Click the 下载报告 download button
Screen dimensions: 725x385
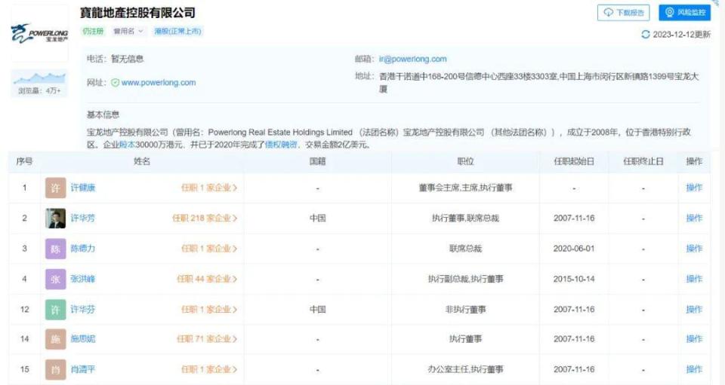click(x=623, y=13)
